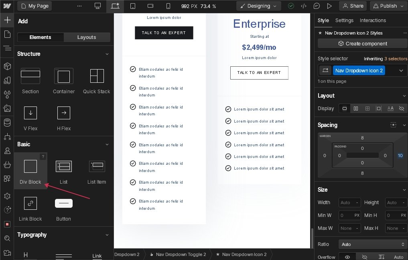
Task: Open the Components cube icon in sidebar
Action: tap(7, 66)
